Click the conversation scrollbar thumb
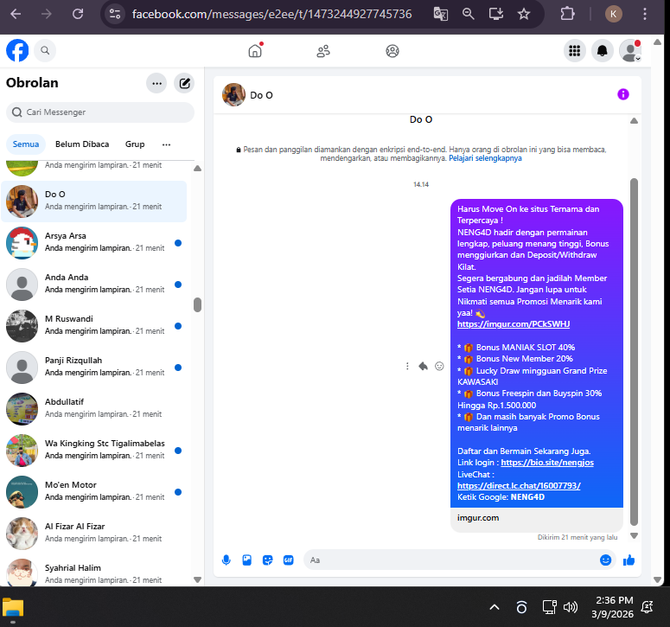 (x=634, y=352)
